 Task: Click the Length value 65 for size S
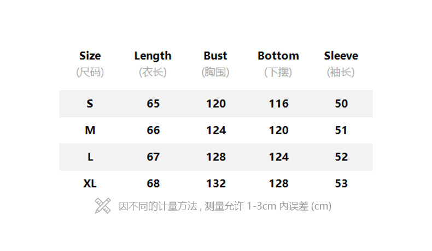(153, 104)
